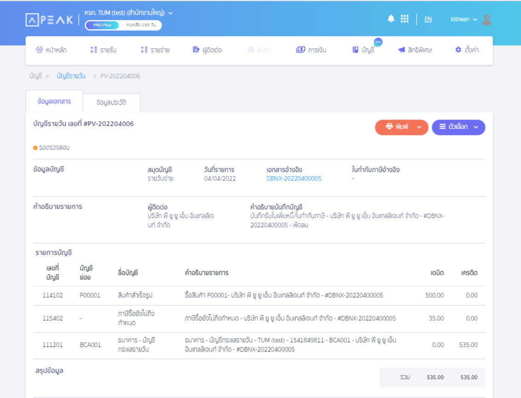Screen dimensions: 521x398
Task: Click the PEAK logo
Action: click(x=49, y=20)
